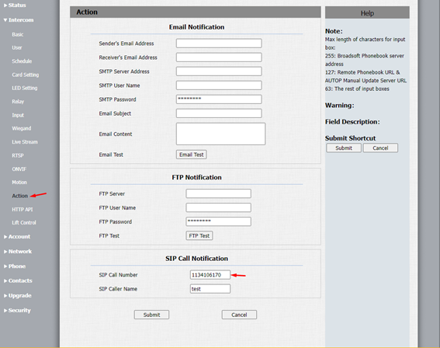This screenshot has width=440, height=348.
Task: Expand the Security sidebar section
Action: click(x=17, y=311)
